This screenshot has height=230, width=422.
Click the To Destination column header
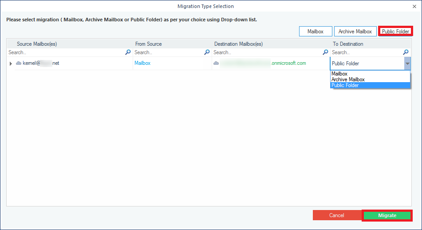coord(348,44)
